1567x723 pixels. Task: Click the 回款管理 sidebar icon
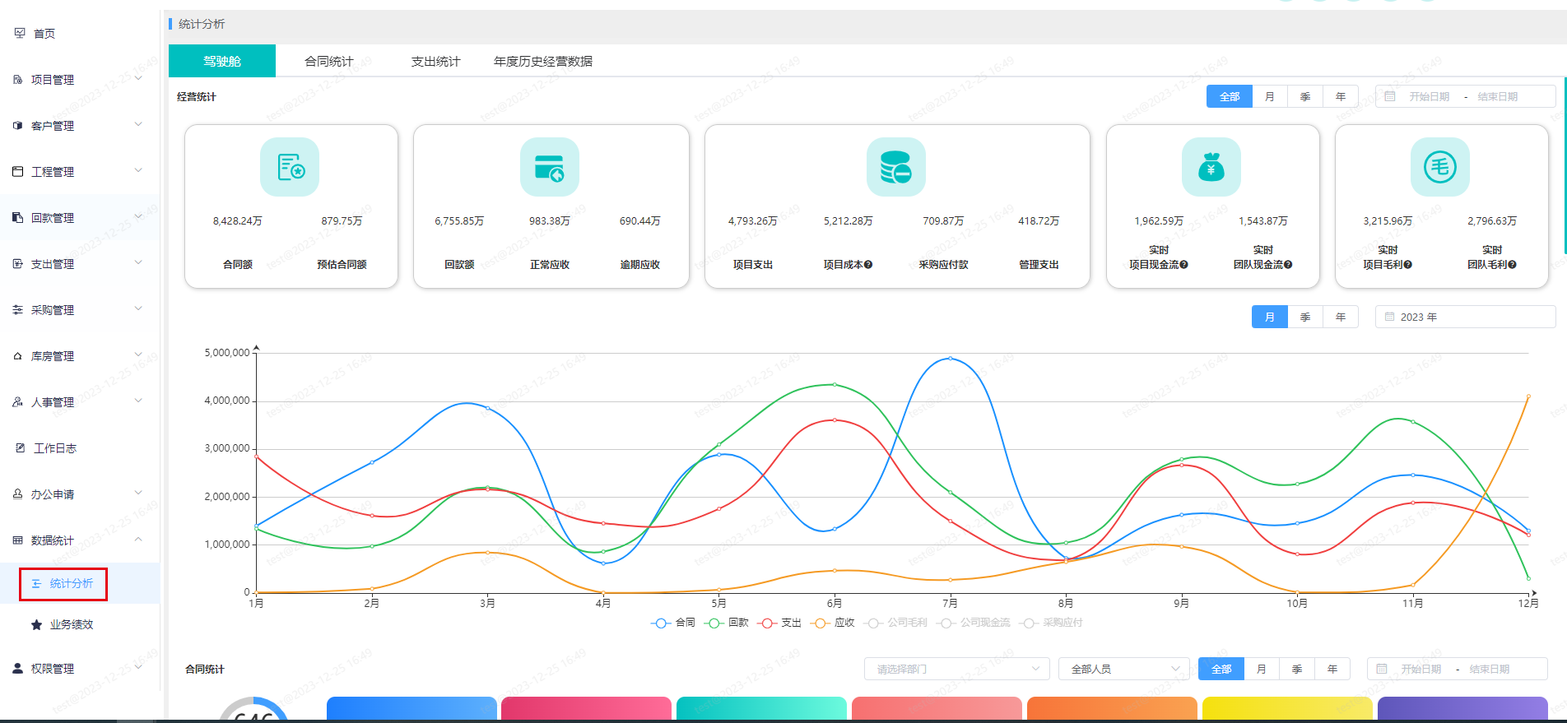[x=18, y=218]
